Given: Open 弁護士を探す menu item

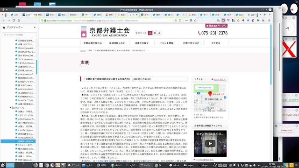Looking at the screenshot, I should (x=142, y=43).
